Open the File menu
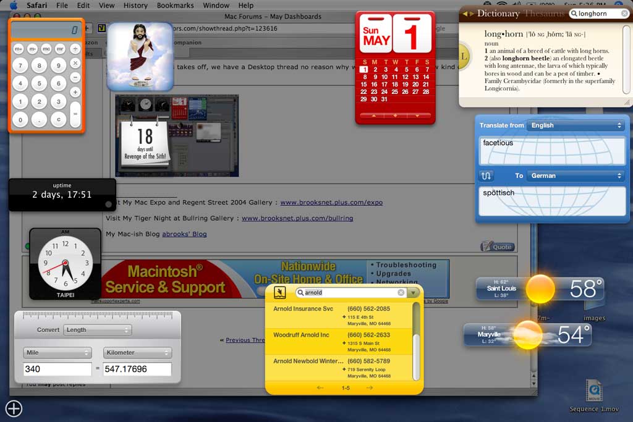Viewport: 633px width, 422px height. pos(62,5)
